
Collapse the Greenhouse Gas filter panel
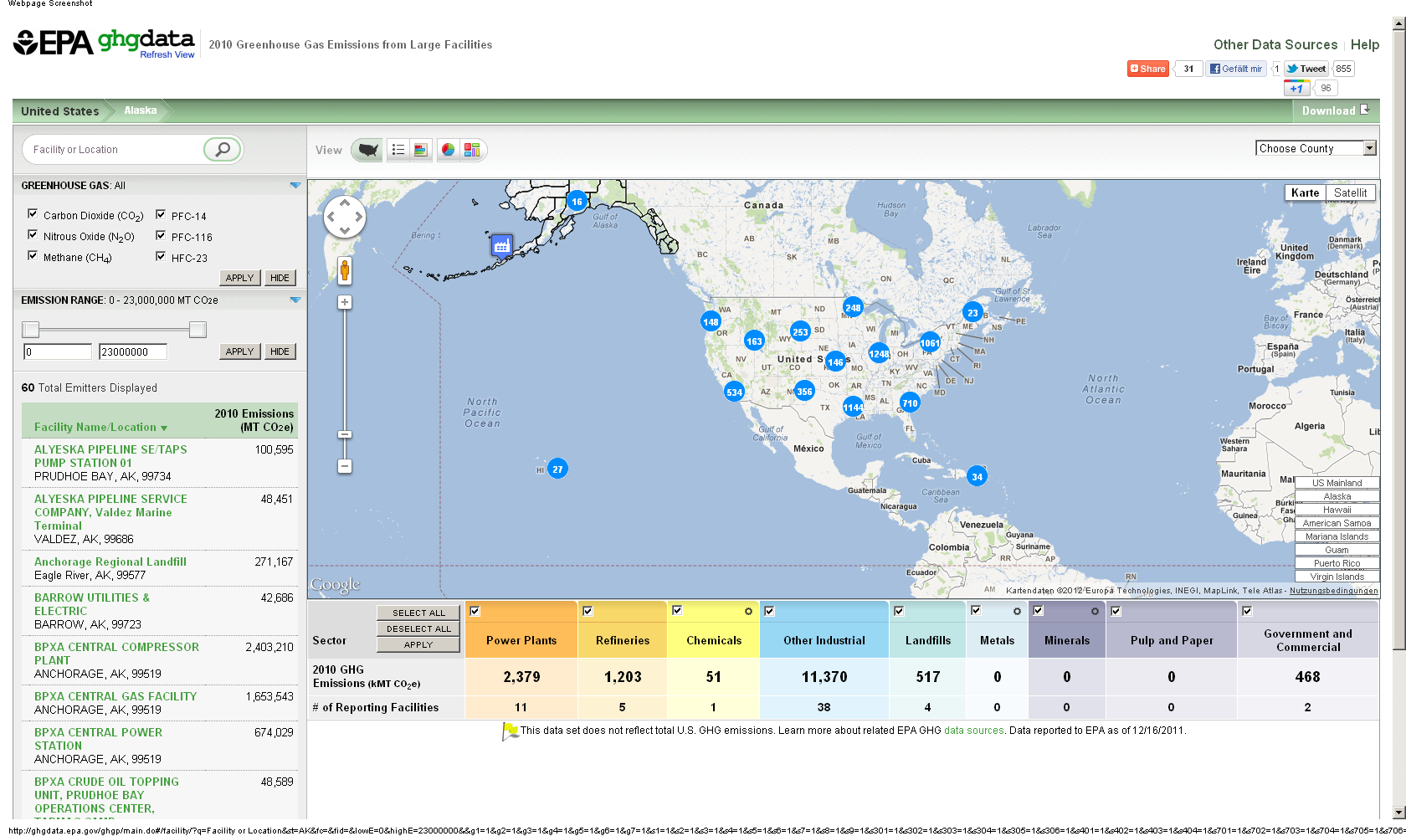[295, 185]
